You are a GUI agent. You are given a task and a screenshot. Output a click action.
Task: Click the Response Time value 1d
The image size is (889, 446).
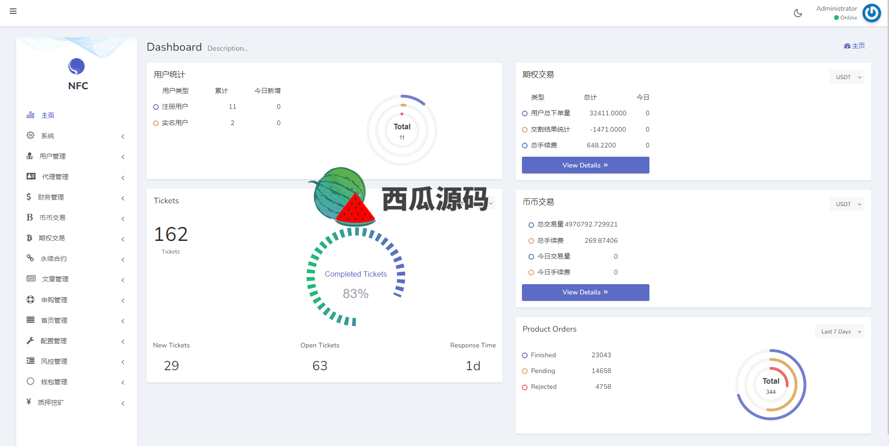pyautogui.click(x=473, y=366)
